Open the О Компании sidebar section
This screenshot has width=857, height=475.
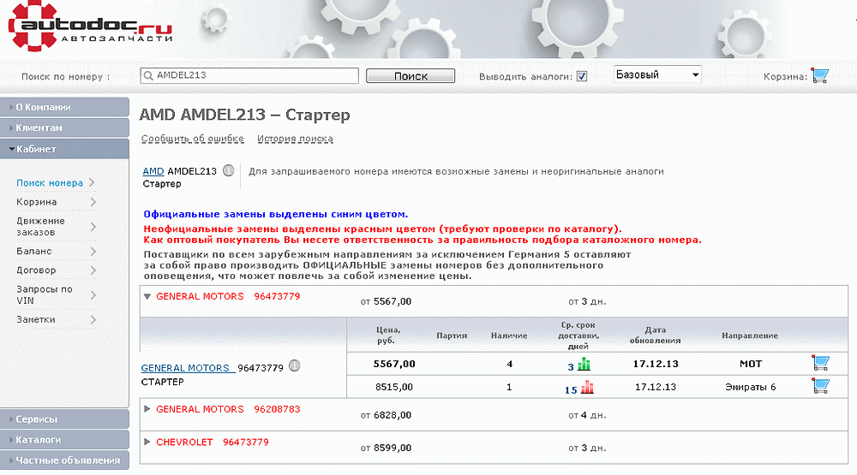64,107
